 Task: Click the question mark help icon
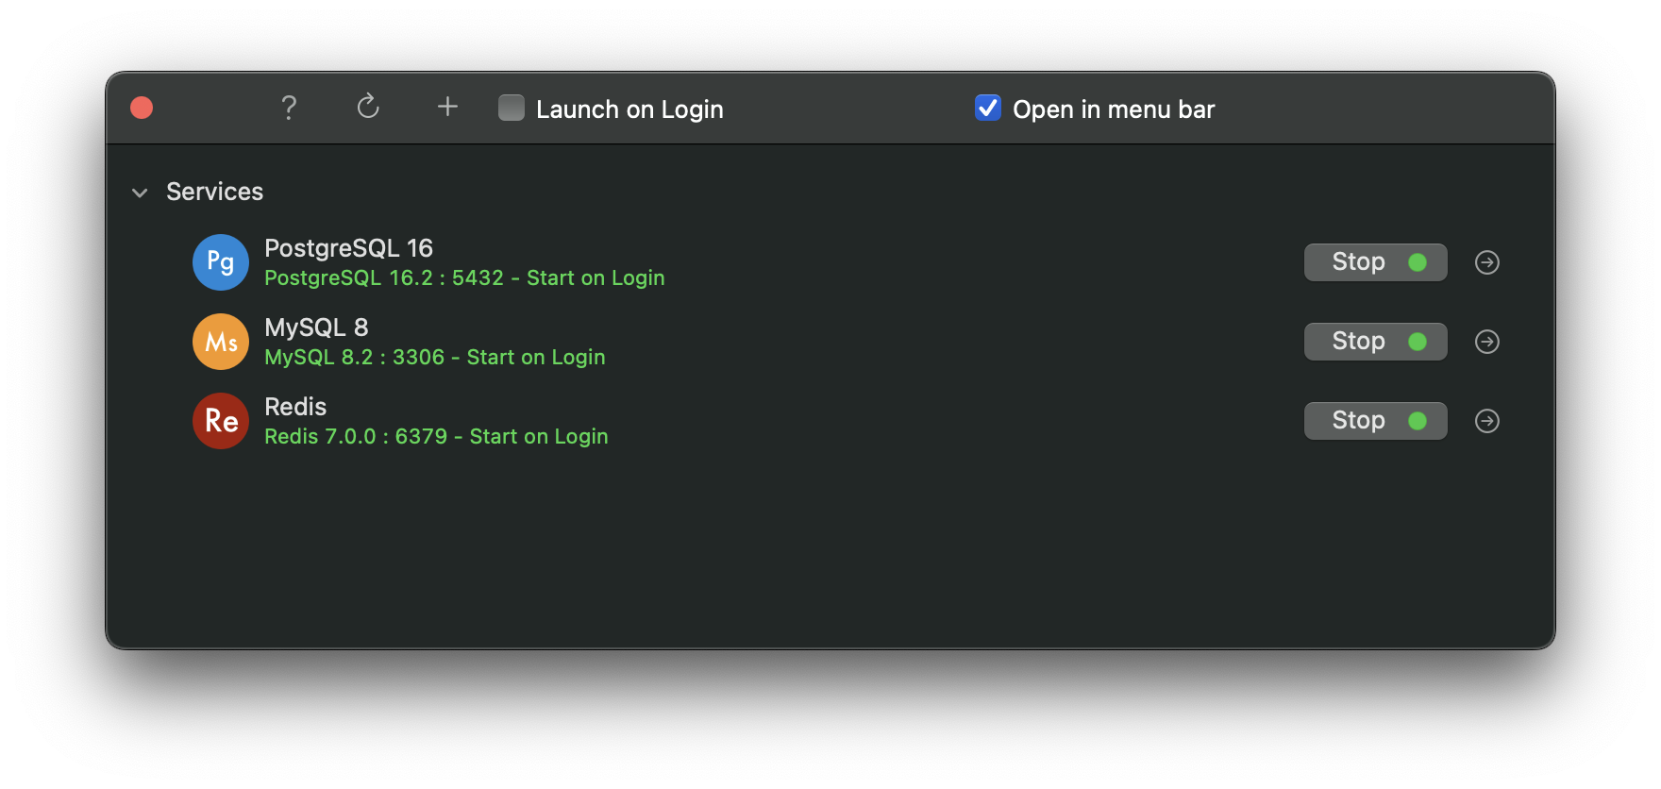(x=289, y=109)
